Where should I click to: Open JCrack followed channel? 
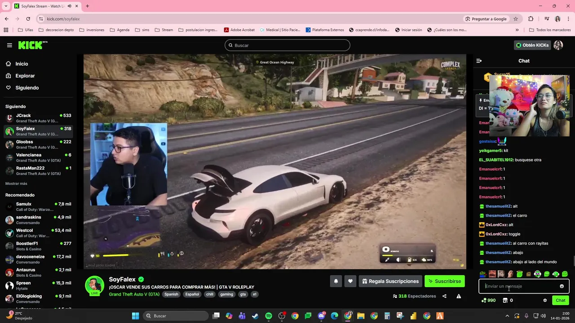(x=38, y=118)
